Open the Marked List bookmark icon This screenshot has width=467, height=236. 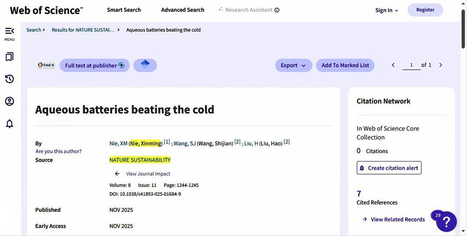tap(9, 57)
